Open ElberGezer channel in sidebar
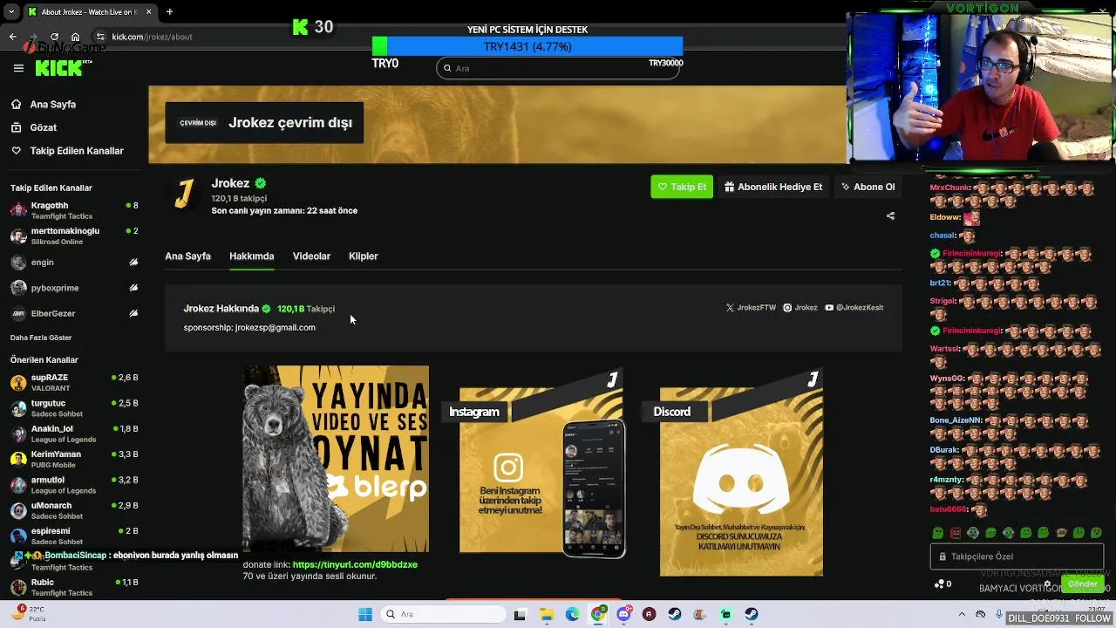1116x628 pixels. (74, 313)
